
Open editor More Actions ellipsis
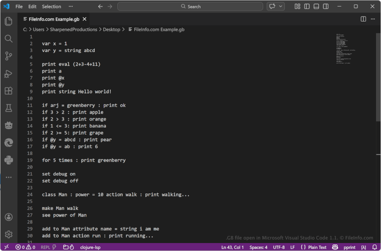pyautogui.click(x=373, y=19)
